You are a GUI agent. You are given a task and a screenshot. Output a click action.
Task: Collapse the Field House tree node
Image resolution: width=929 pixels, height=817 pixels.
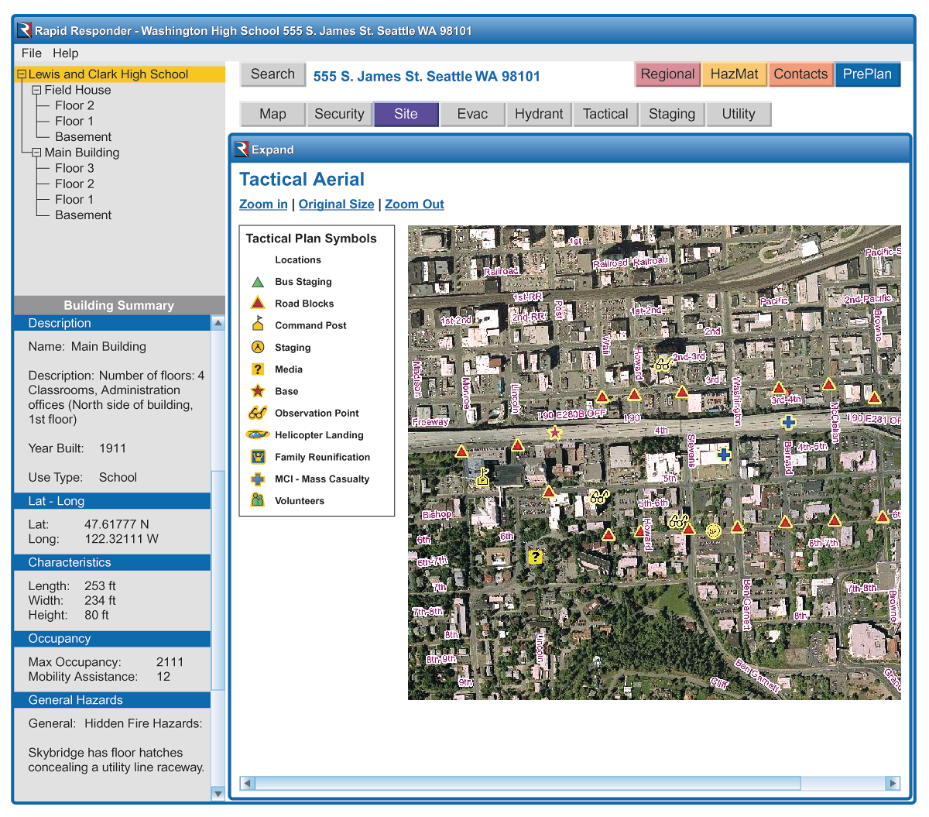tap(36, 91)
